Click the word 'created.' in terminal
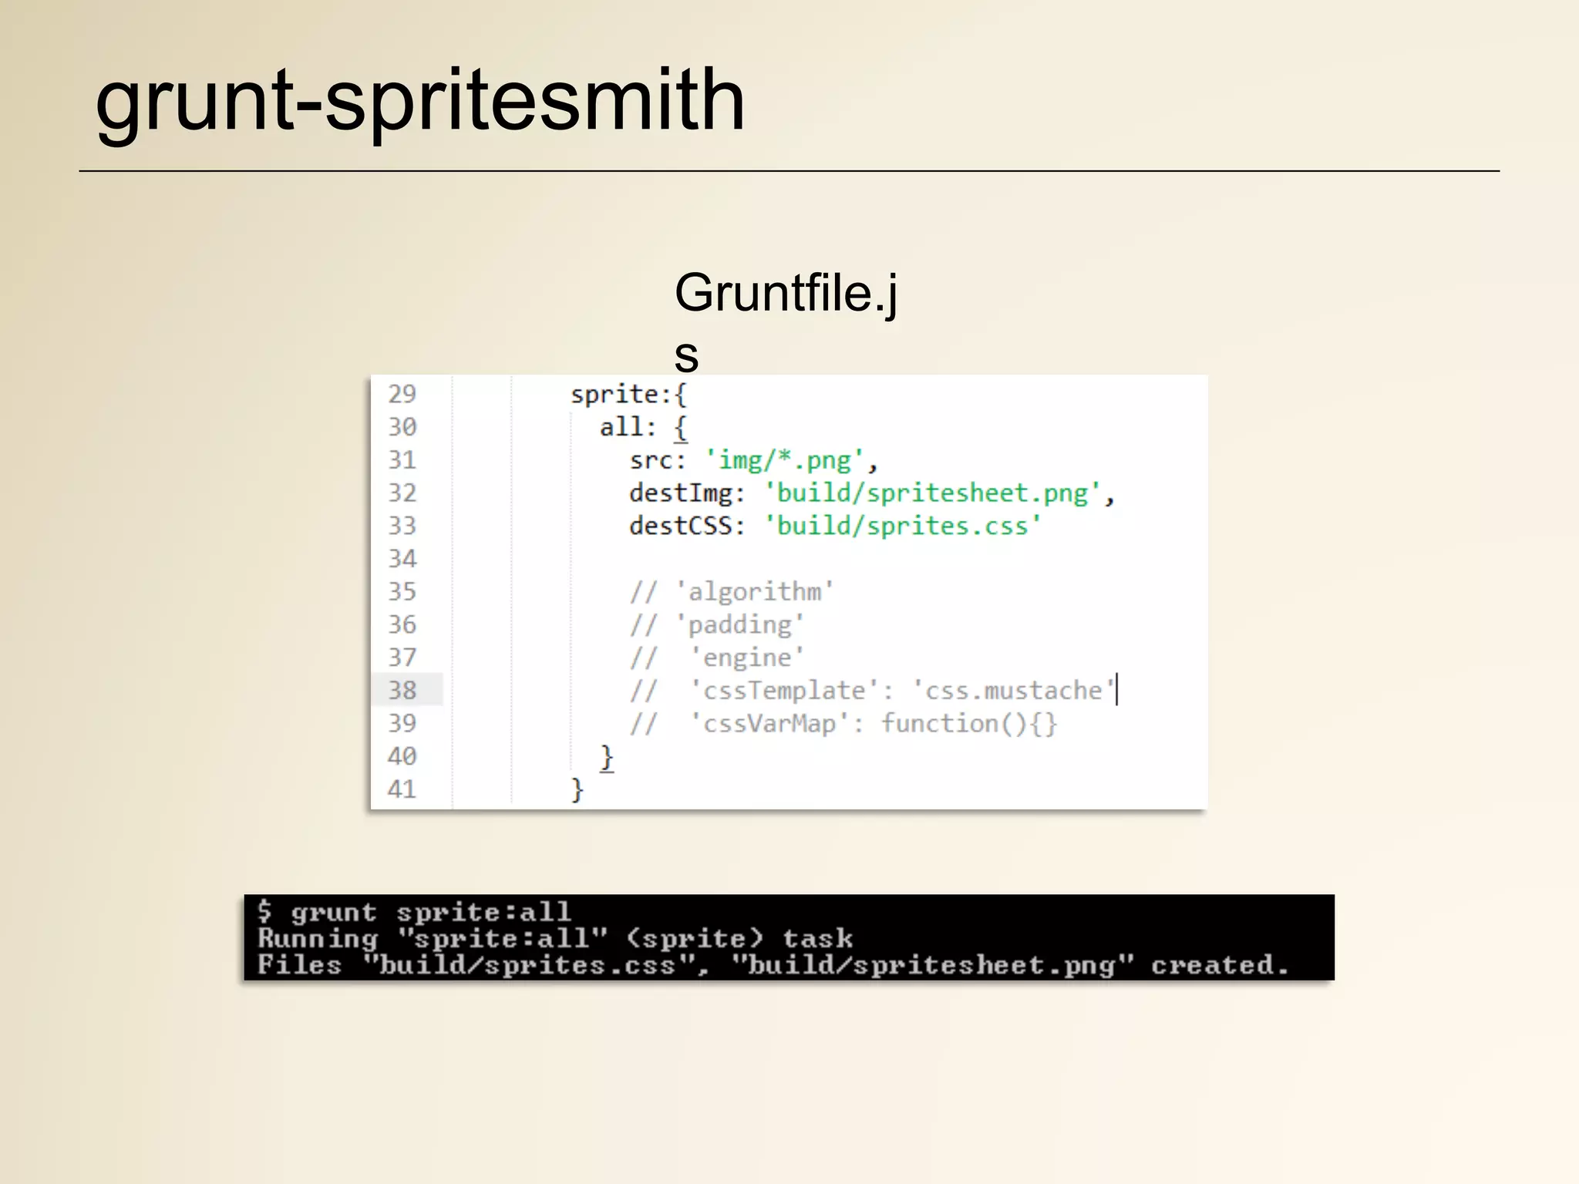 tap(1220, 965)
